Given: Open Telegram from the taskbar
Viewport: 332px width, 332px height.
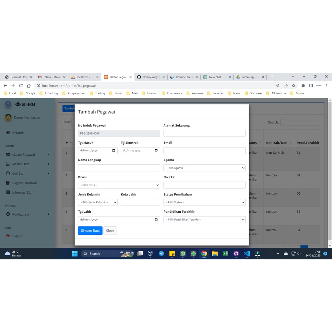Looking at the screenshot, I should pos(161,254).
